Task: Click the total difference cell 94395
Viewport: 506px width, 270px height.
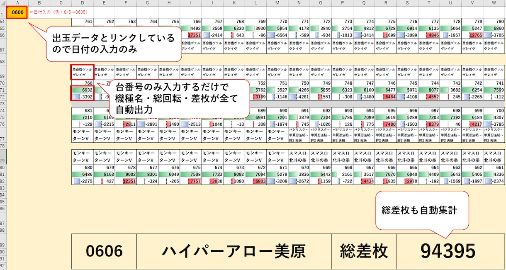Action: coord(450,251)
